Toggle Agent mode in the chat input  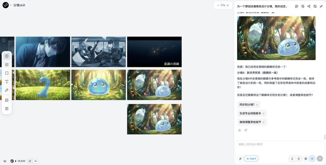coord(251,159)
